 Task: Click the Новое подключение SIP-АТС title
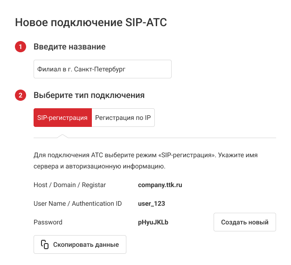tap(91, 22)
